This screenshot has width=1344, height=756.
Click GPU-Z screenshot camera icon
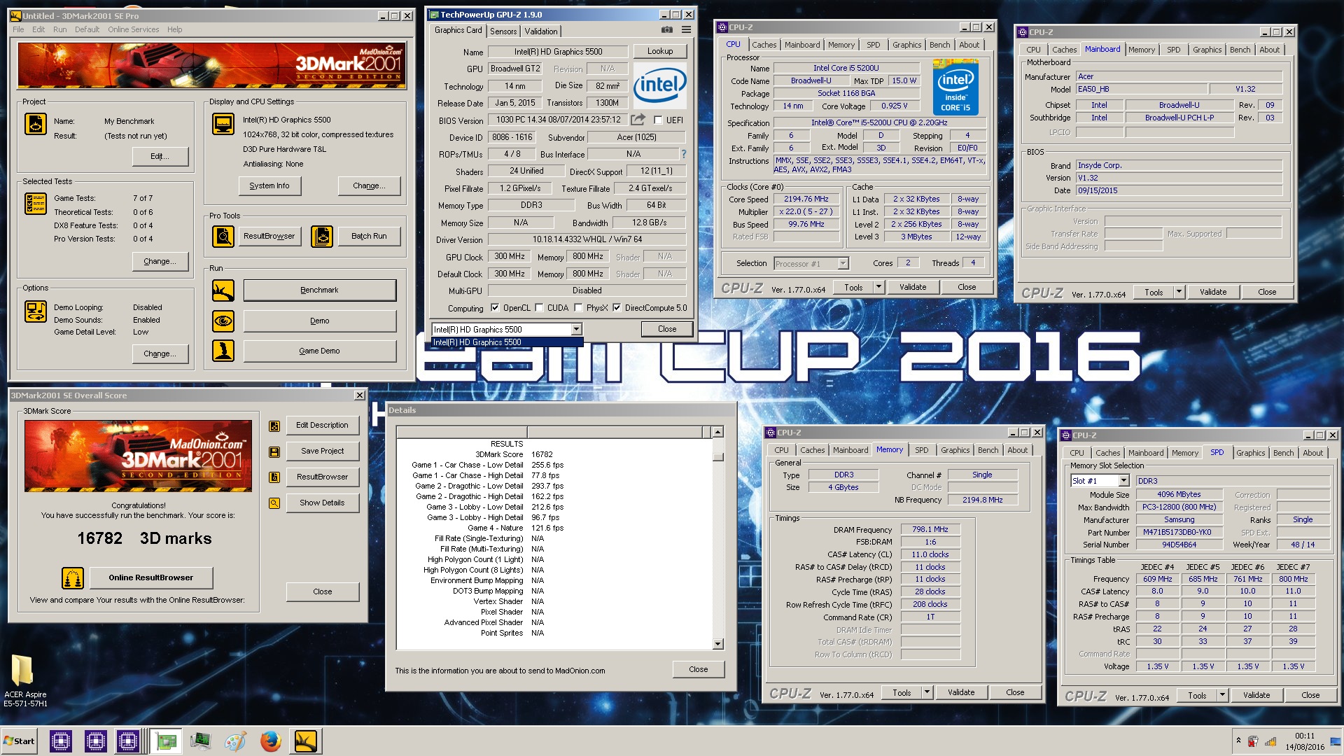(667, 30)
